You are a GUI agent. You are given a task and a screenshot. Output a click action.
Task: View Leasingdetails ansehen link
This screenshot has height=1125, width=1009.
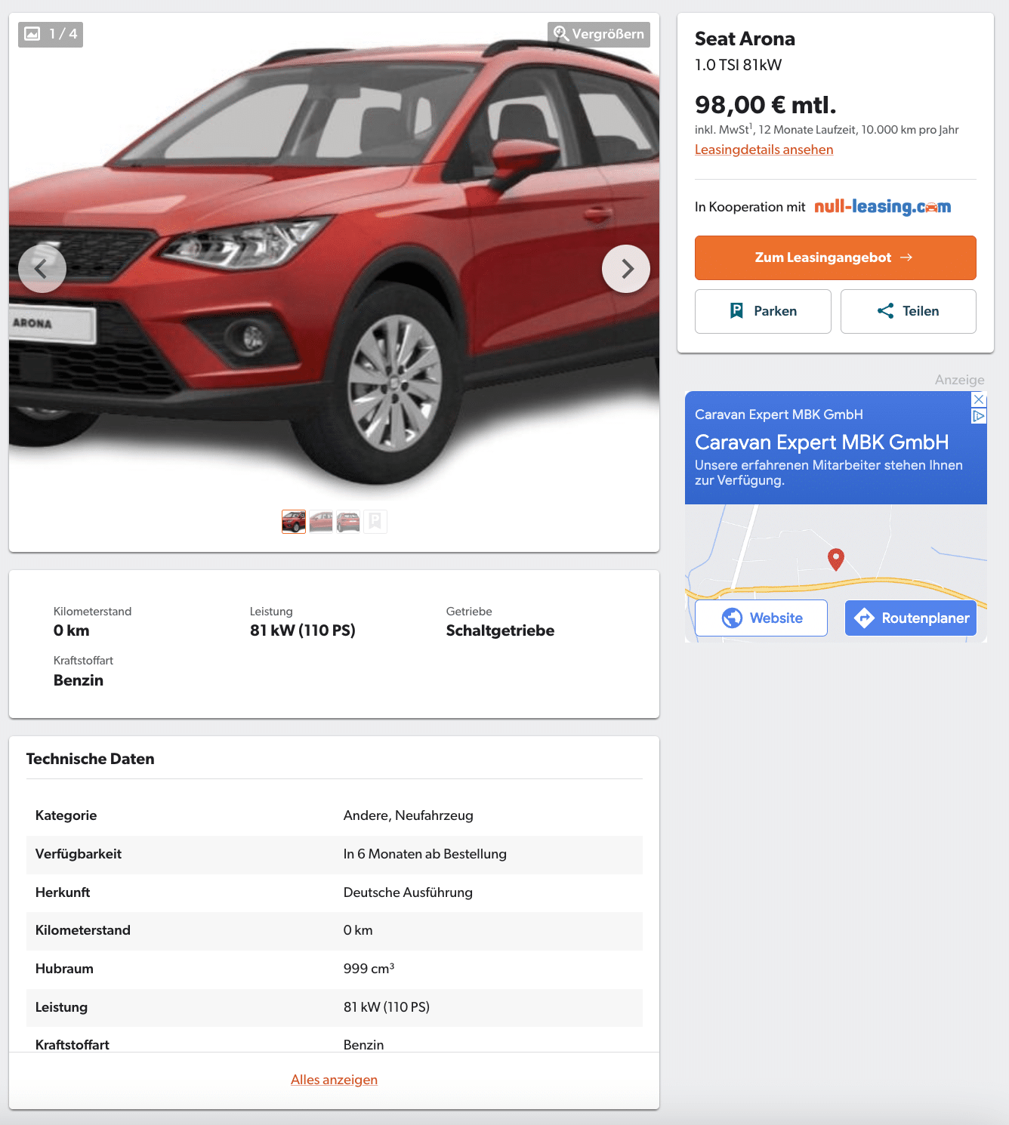(764, 149)
